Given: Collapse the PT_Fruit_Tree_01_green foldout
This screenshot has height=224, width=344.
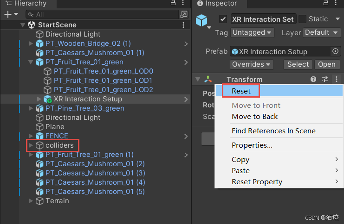Looking at the screenshot, I should (x=31, y=62).
